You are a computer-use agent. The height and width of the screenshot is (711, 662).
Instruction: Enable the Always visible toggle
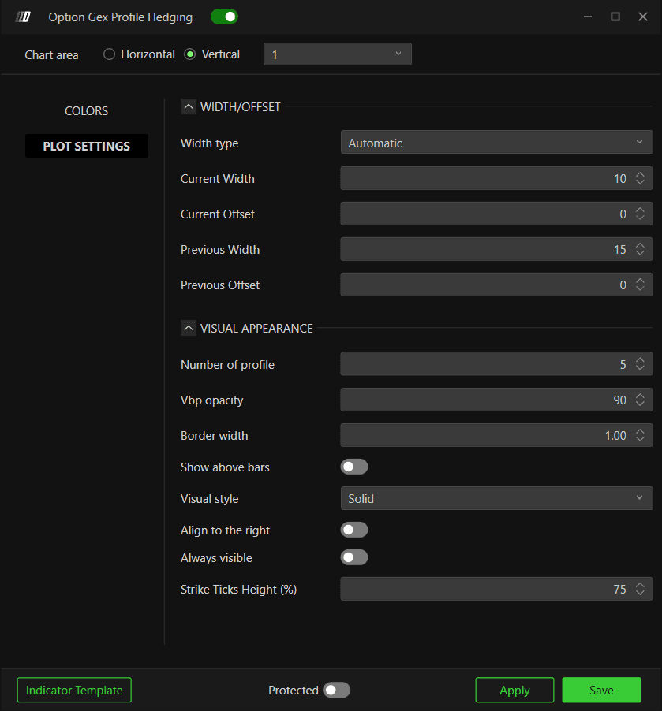pyautogui.click(x=354, y=557)
